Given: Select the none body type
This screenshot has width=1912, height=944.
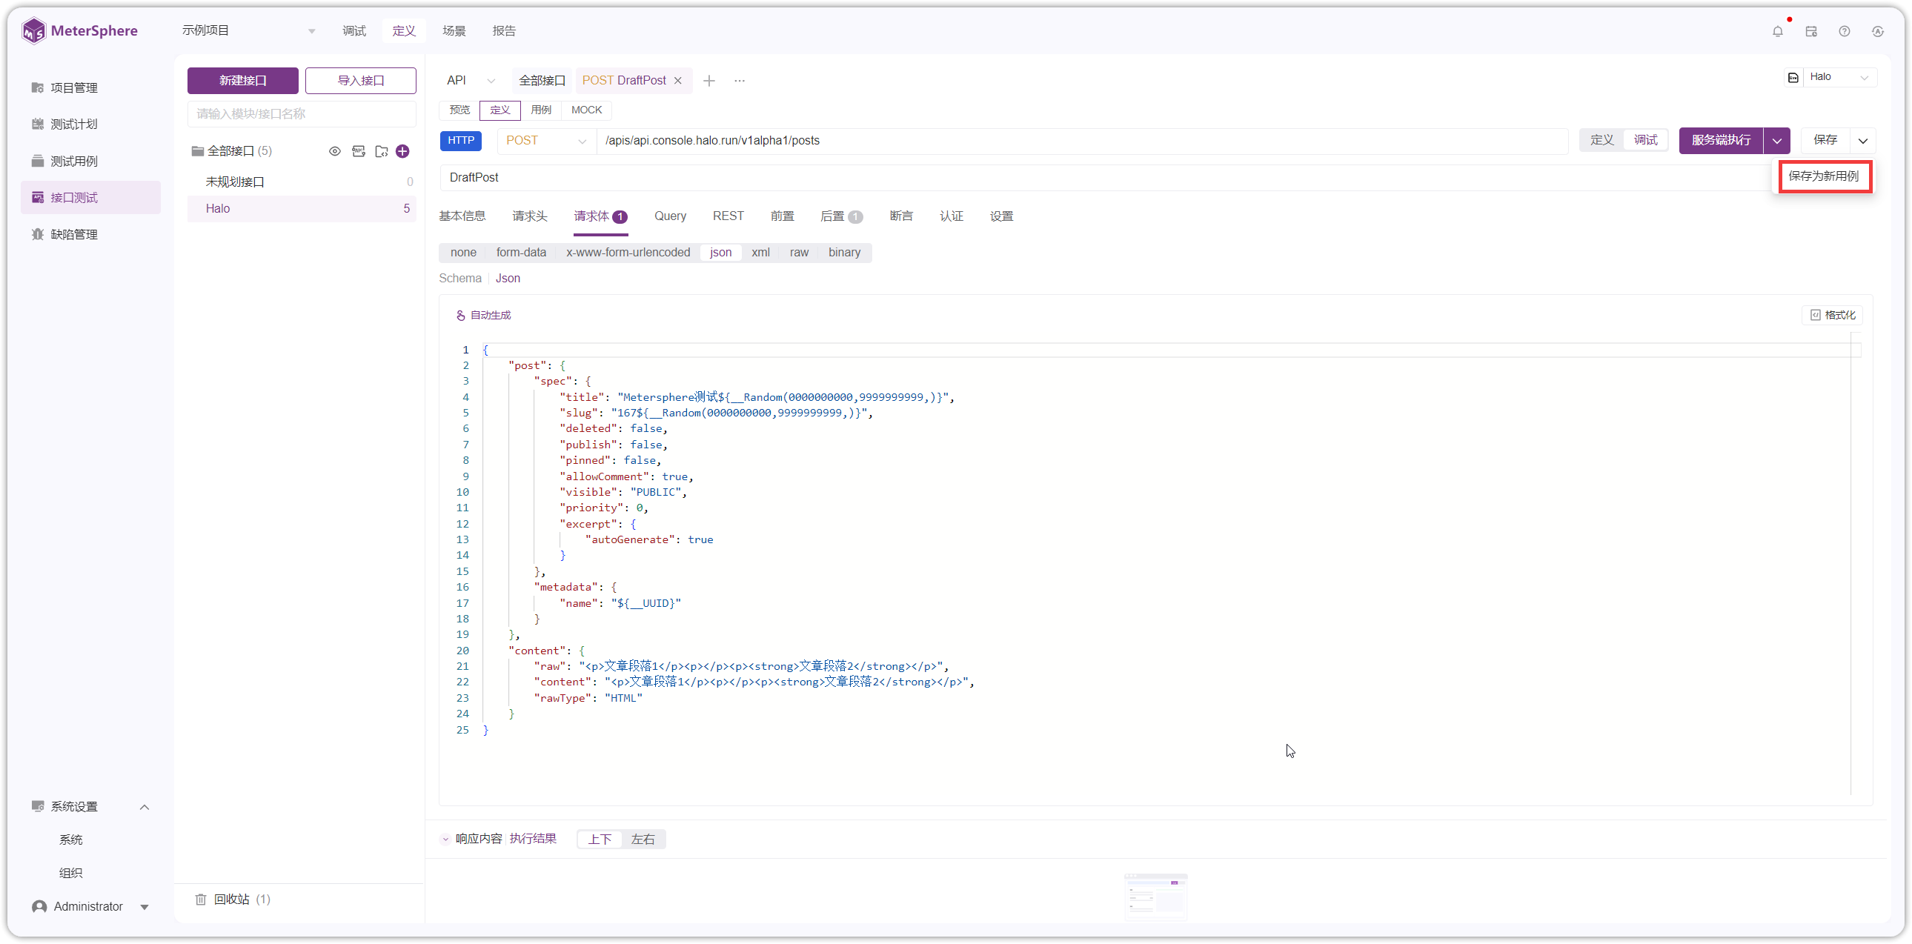Looking at the screenshot, I should (463, 253).
